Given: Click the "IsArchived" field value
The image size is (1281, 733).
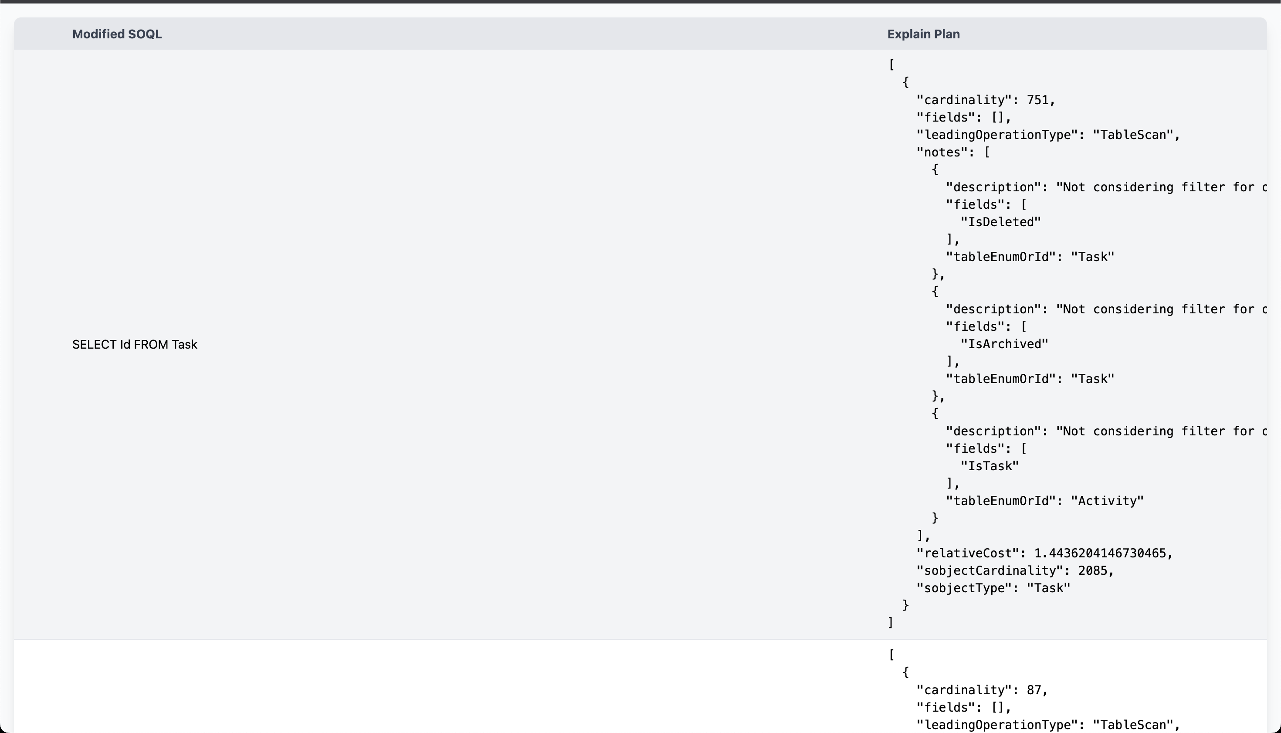Looking at the screenshot, I should coord(1003,344).
